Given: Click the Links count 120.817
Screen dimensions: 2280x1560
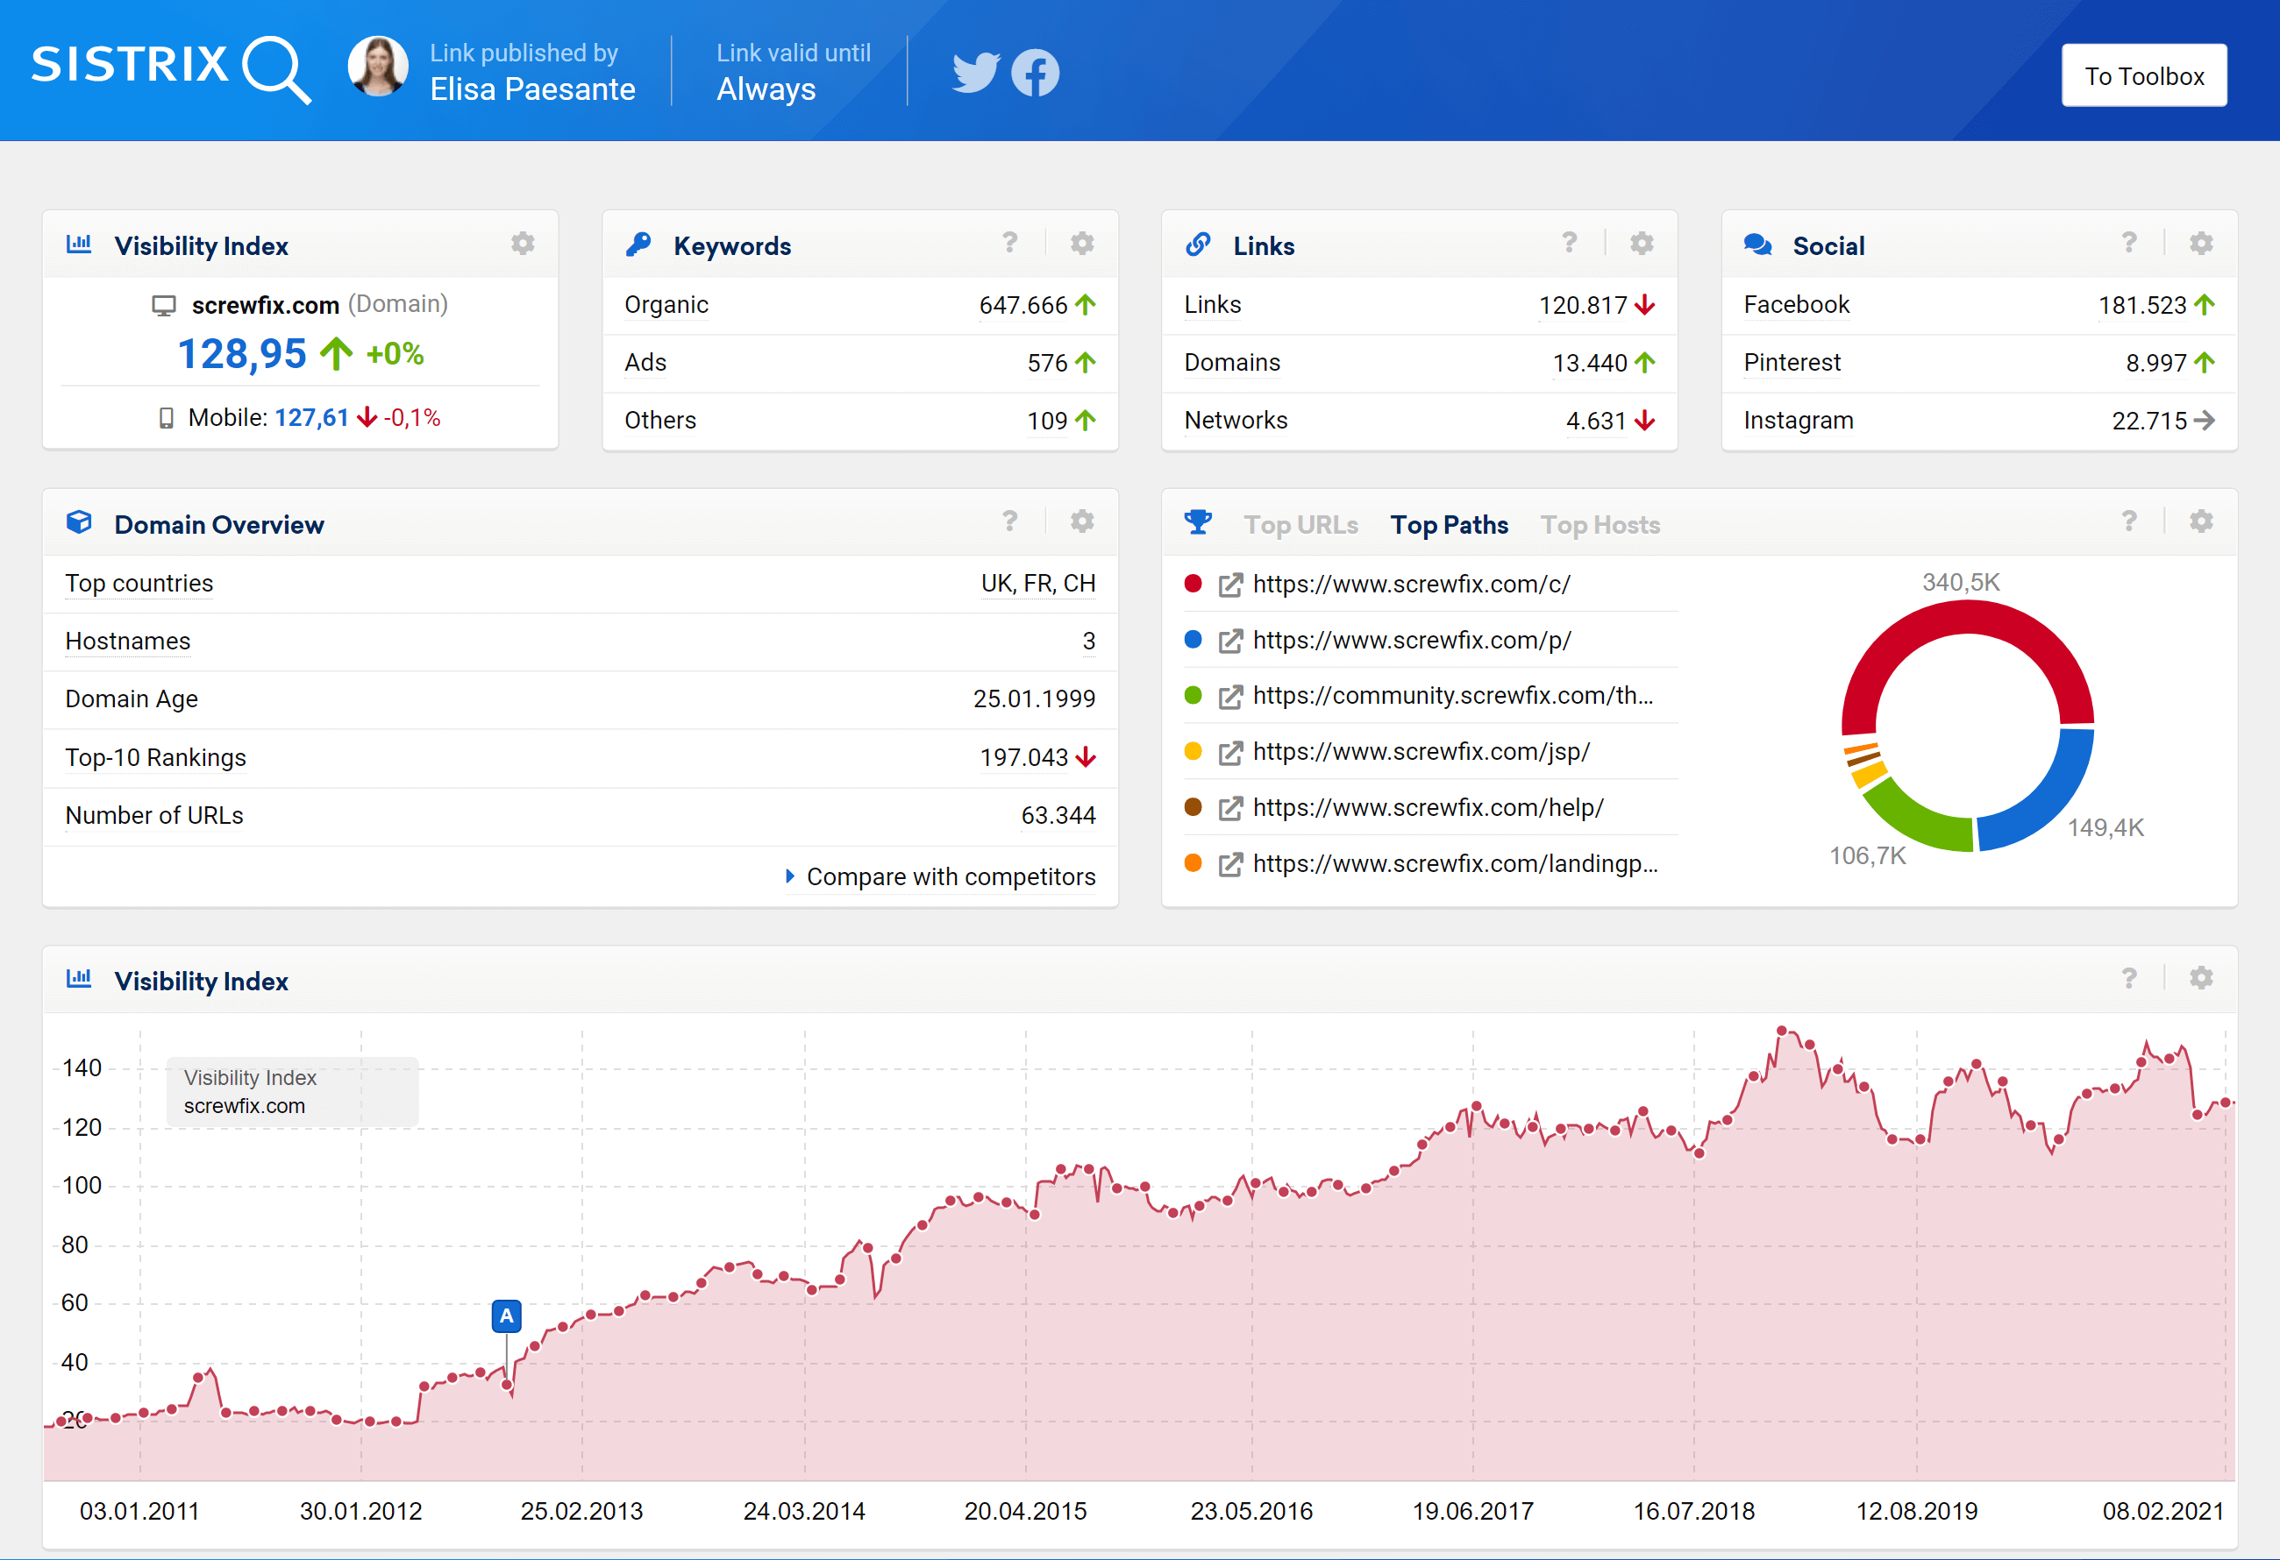Looking at the screenshot, I should [1583, 305].
